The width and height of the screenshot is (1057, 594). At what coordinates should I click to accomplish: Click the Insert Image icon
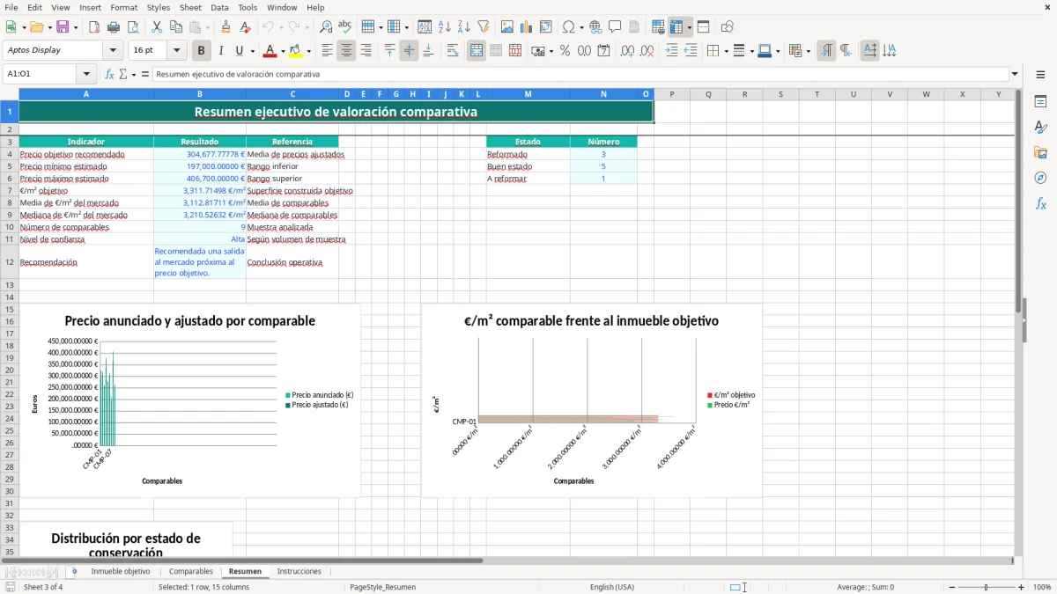507,27
